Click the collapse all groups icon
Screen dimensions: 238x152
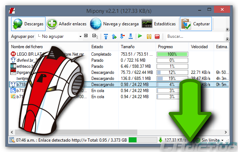[x=95, y=36]
